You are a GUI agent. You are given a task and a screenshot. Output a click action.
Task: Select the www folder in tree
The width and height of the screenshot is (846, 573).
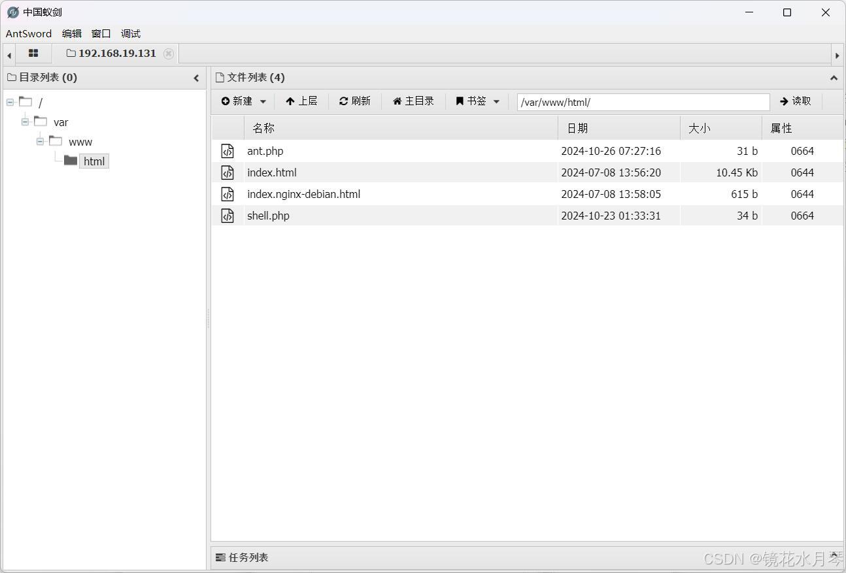(x=80, y=142)
